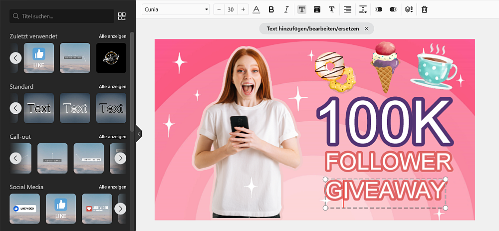Viewport: 499px width, 231px height.
Task: Collapse the titles side panel
Action: pos(139,134)
